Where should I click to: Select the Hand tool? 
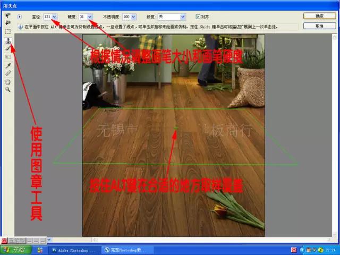[8, 82]
